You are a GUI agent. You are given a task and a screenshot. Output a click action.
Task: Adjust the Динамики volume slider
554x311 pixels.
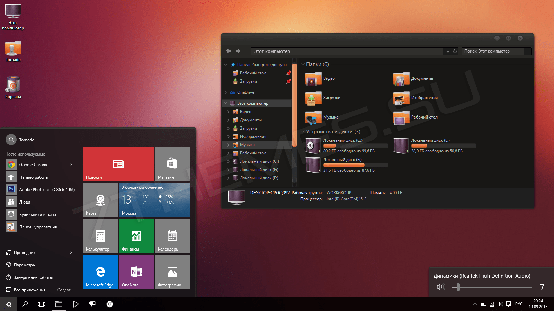[458, 287]
